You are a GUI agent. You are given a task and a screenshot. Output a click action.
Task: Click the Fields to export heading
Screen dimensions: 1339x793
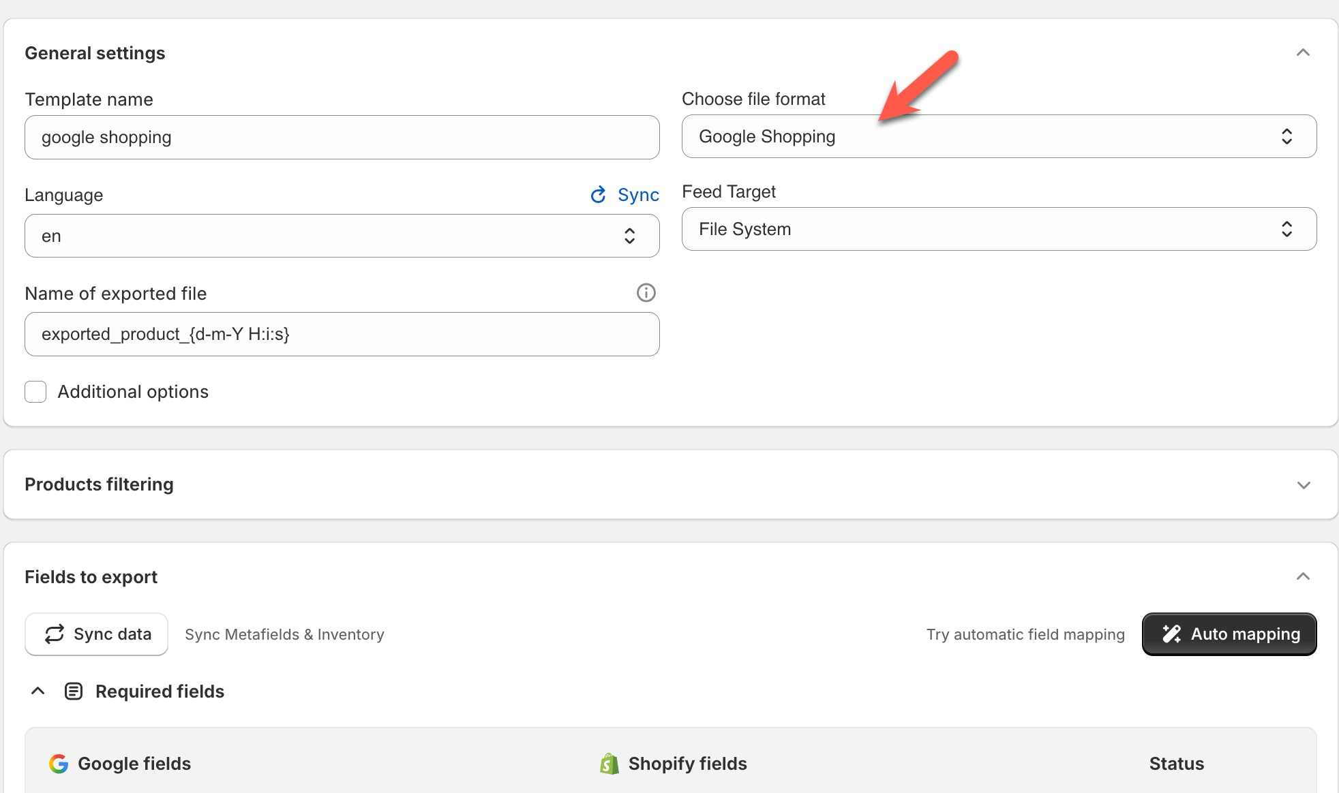[91, 577]
